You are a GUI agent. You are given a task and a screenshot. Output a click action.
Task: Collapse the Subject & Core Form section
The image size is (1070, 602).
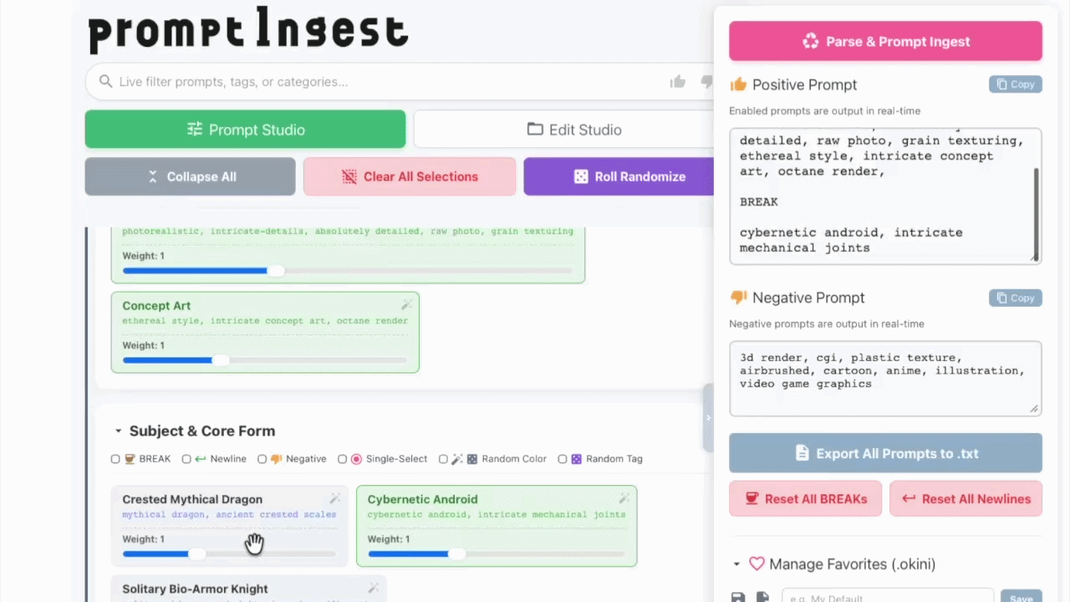pyautogui.click(x=118, y=431)
